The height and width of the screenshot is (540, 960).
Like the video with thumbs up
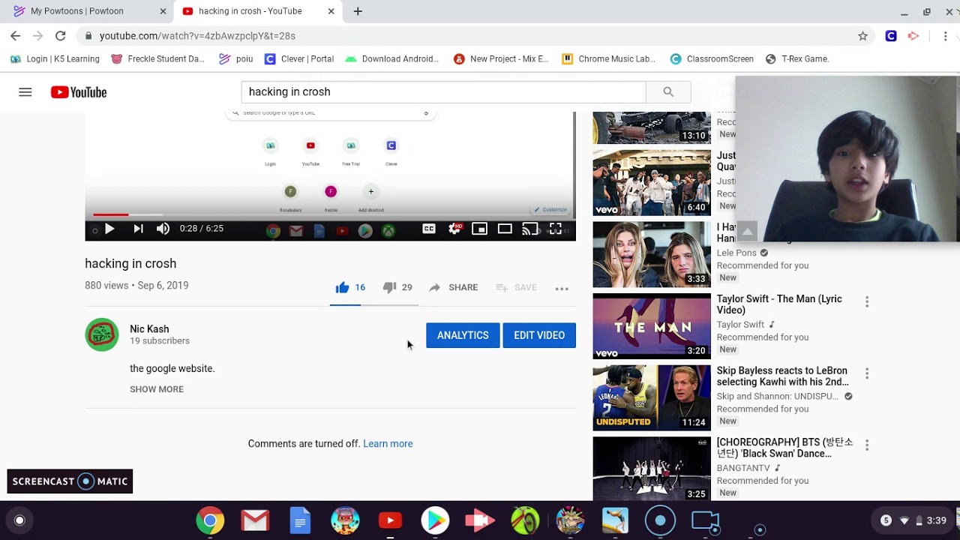coord(350,287)
